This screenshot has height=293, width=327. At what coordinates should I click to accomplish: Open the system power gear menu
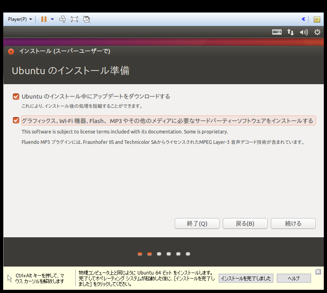317,32
